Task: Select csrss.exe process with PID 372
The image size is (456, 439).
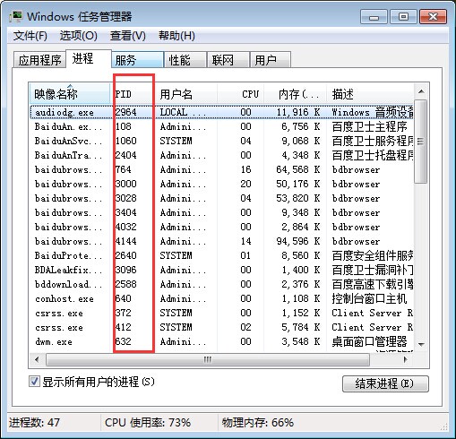Action: point(221,313)
